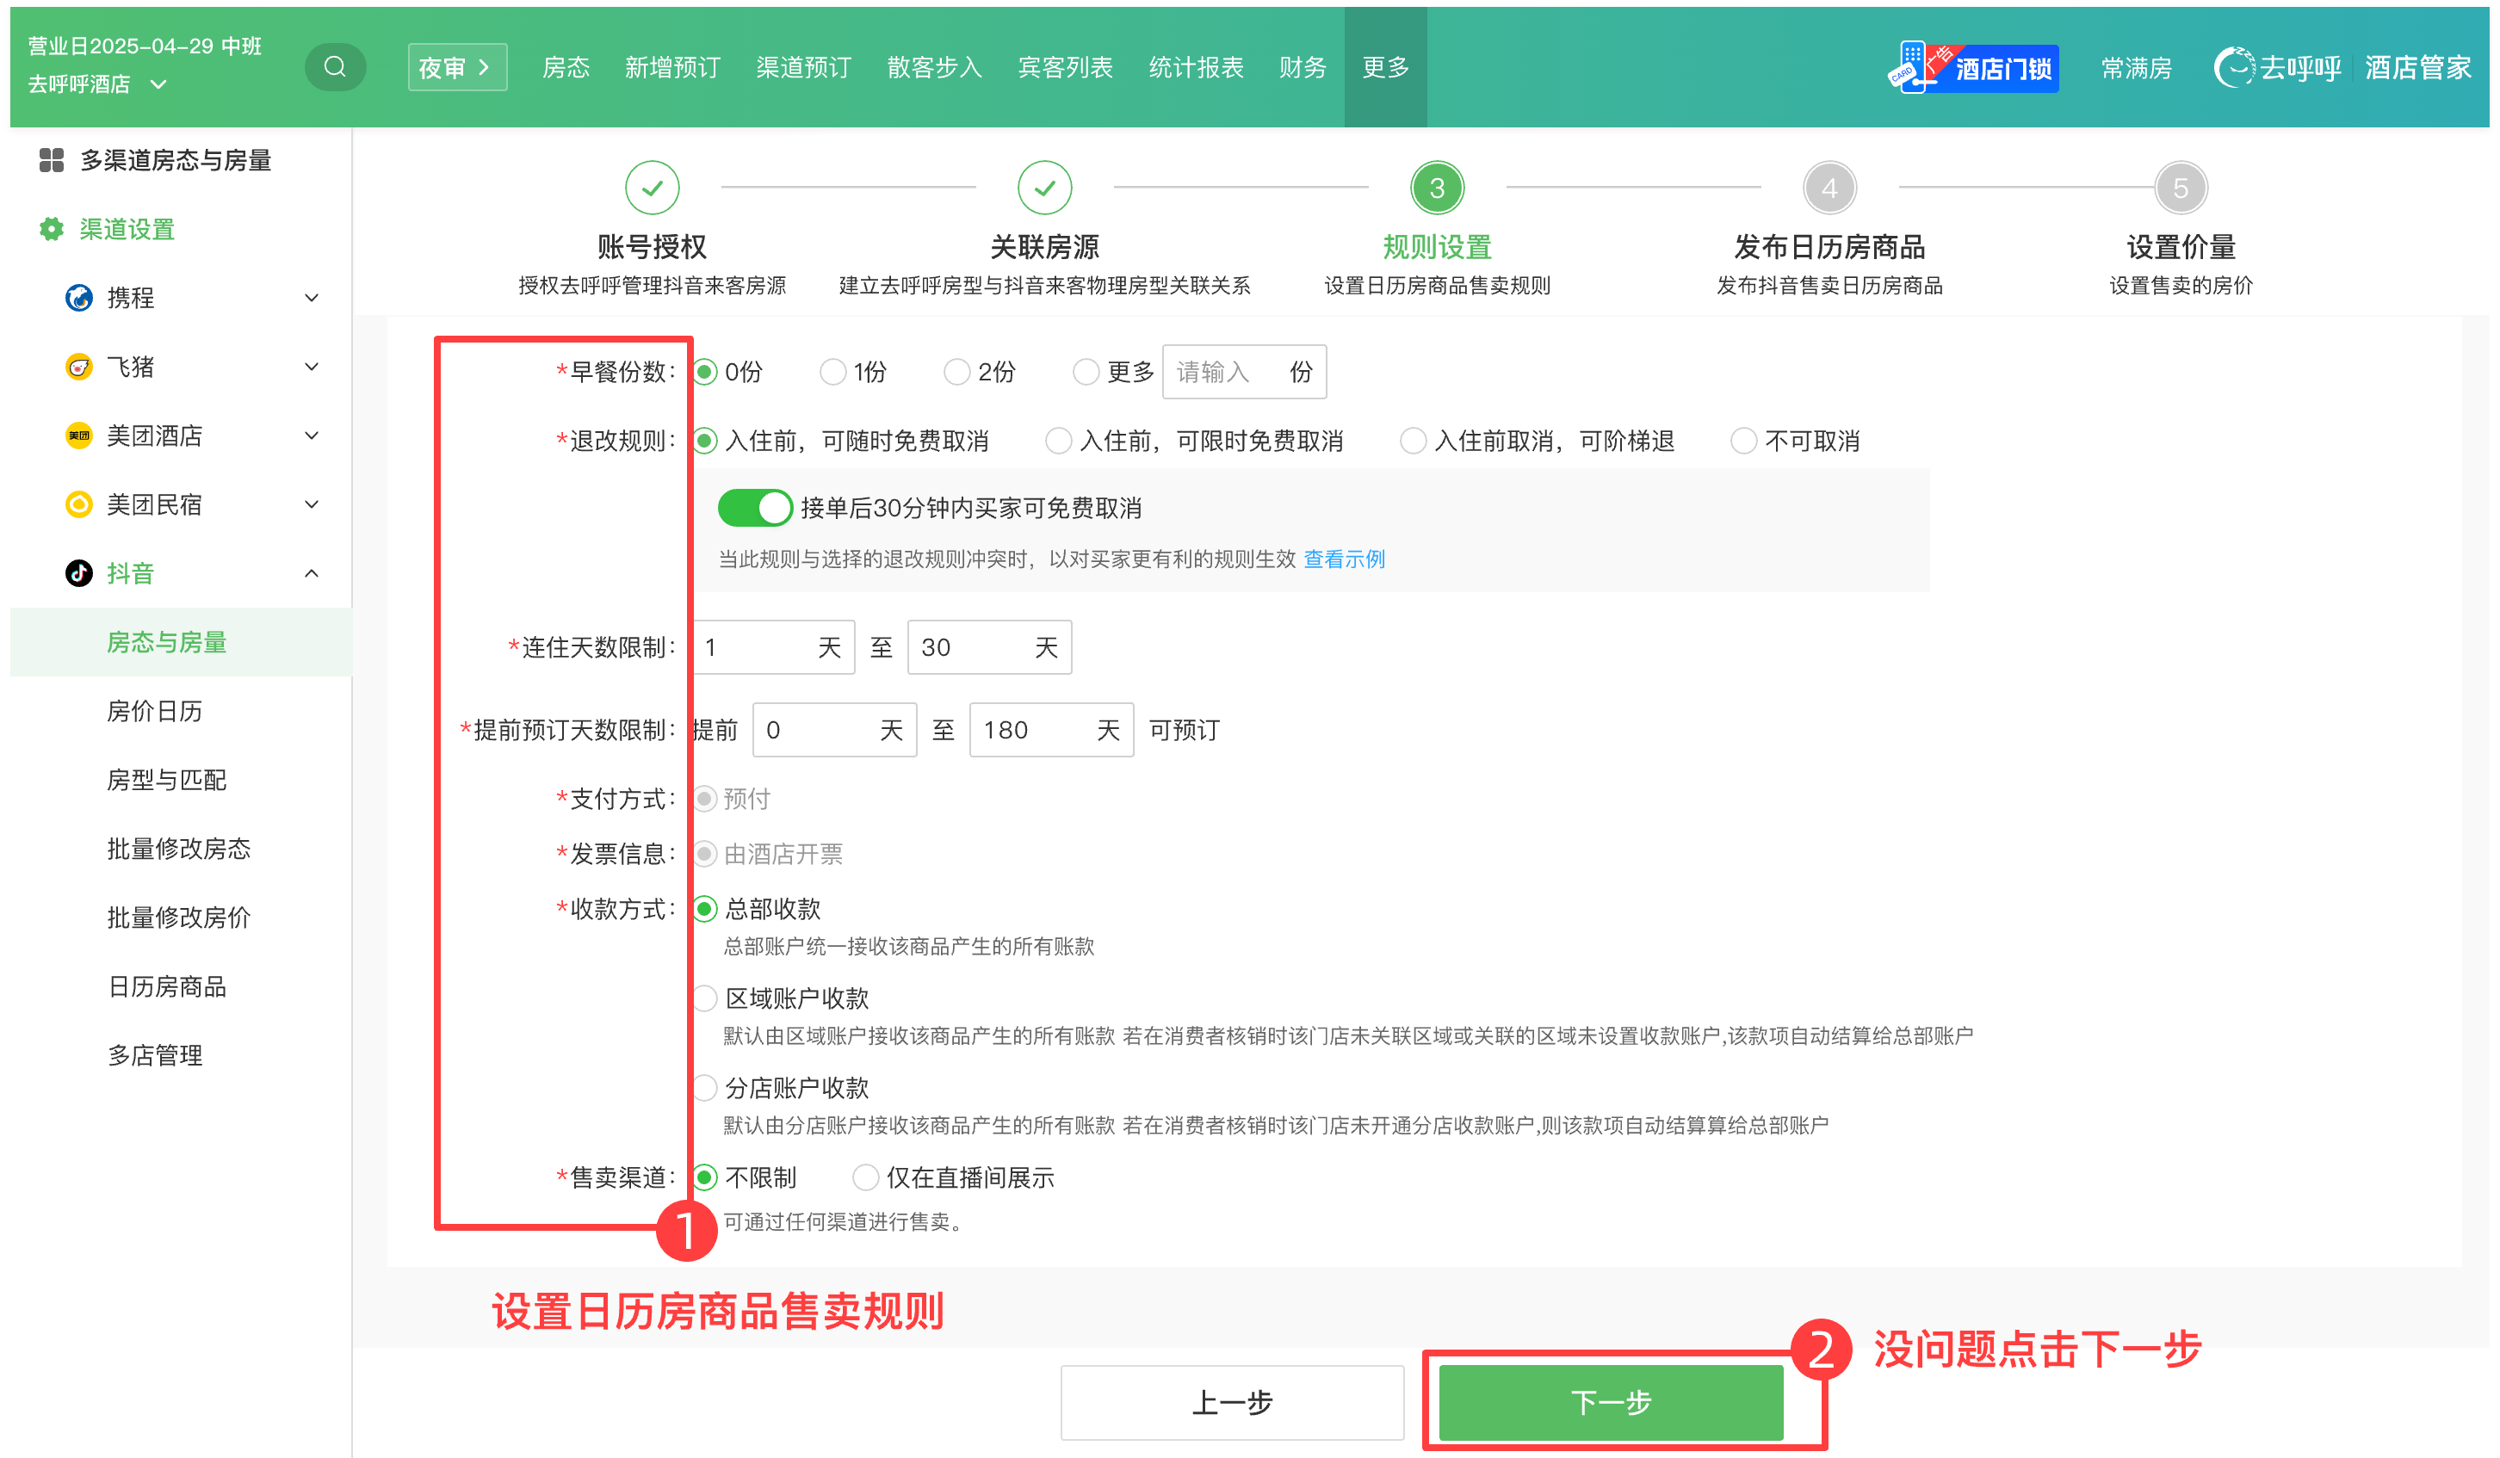This screenshot has width=2500, height=1458.
Task: Click the 美团酒店 logo icon
Action: (78, 436)
